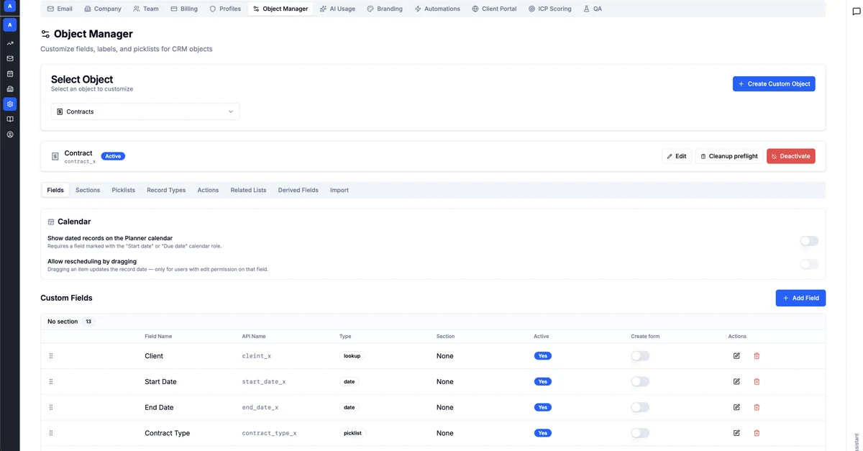Toggle Create form for Start Date field
The image size is (863, 451).
click(640, 382)
